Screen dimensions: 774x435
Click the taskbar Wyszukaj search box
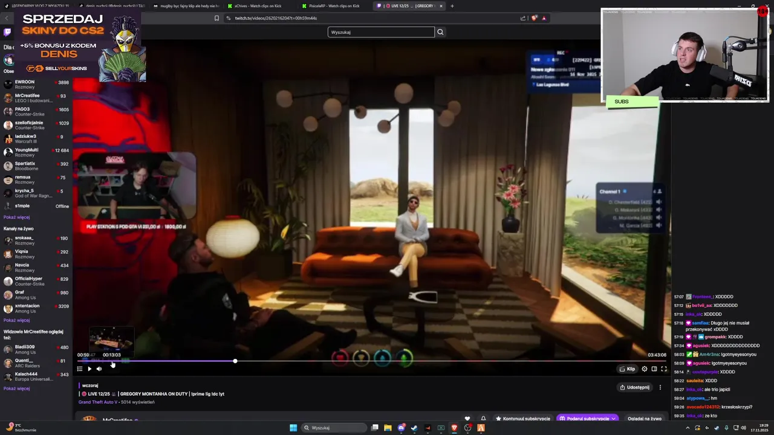point(334,428)
